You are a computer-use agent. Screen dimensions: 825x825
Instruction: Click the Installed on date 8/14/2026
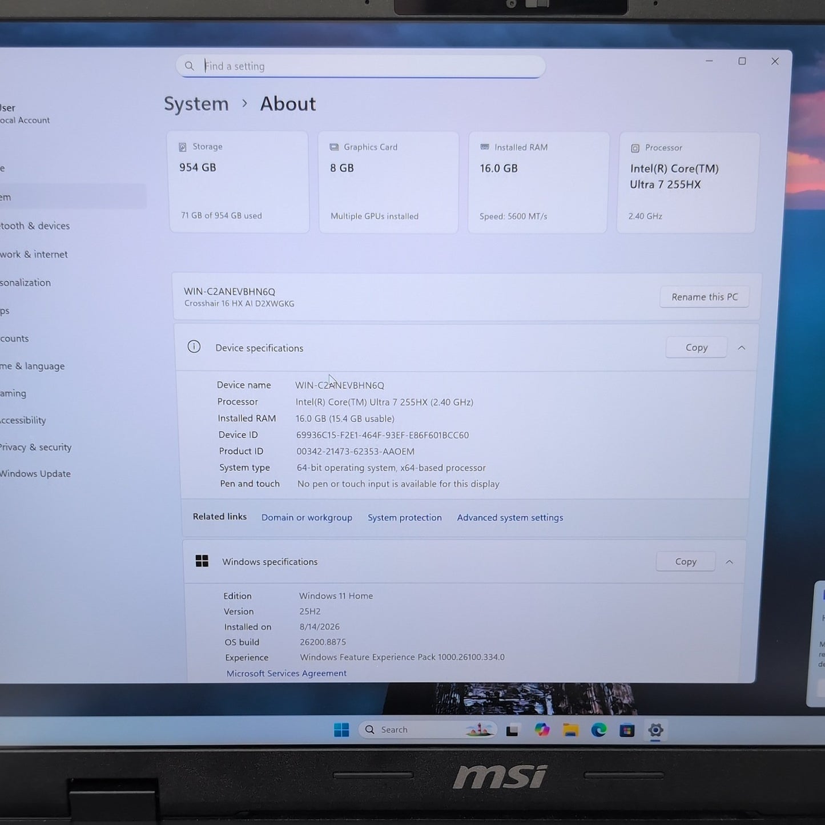319,627
